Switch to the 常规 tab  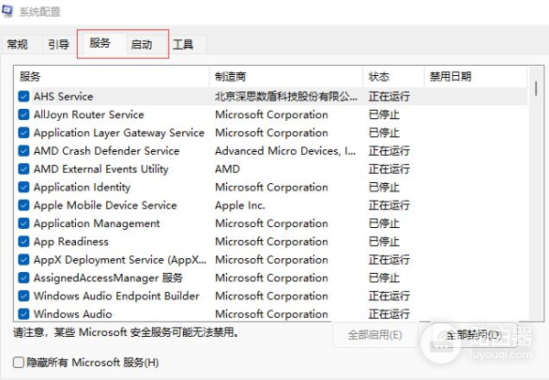tap(17, 44)
